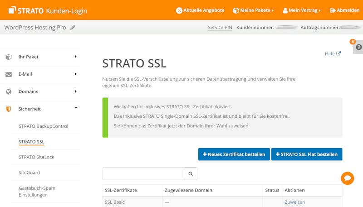Click the Sicherheit shield icon

9,109
